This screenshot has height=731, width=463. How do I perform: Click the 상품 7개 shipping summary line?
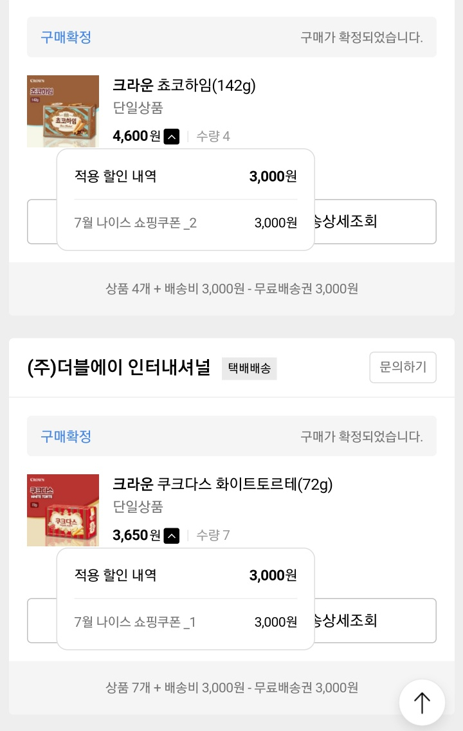click(x=232, y=688)
